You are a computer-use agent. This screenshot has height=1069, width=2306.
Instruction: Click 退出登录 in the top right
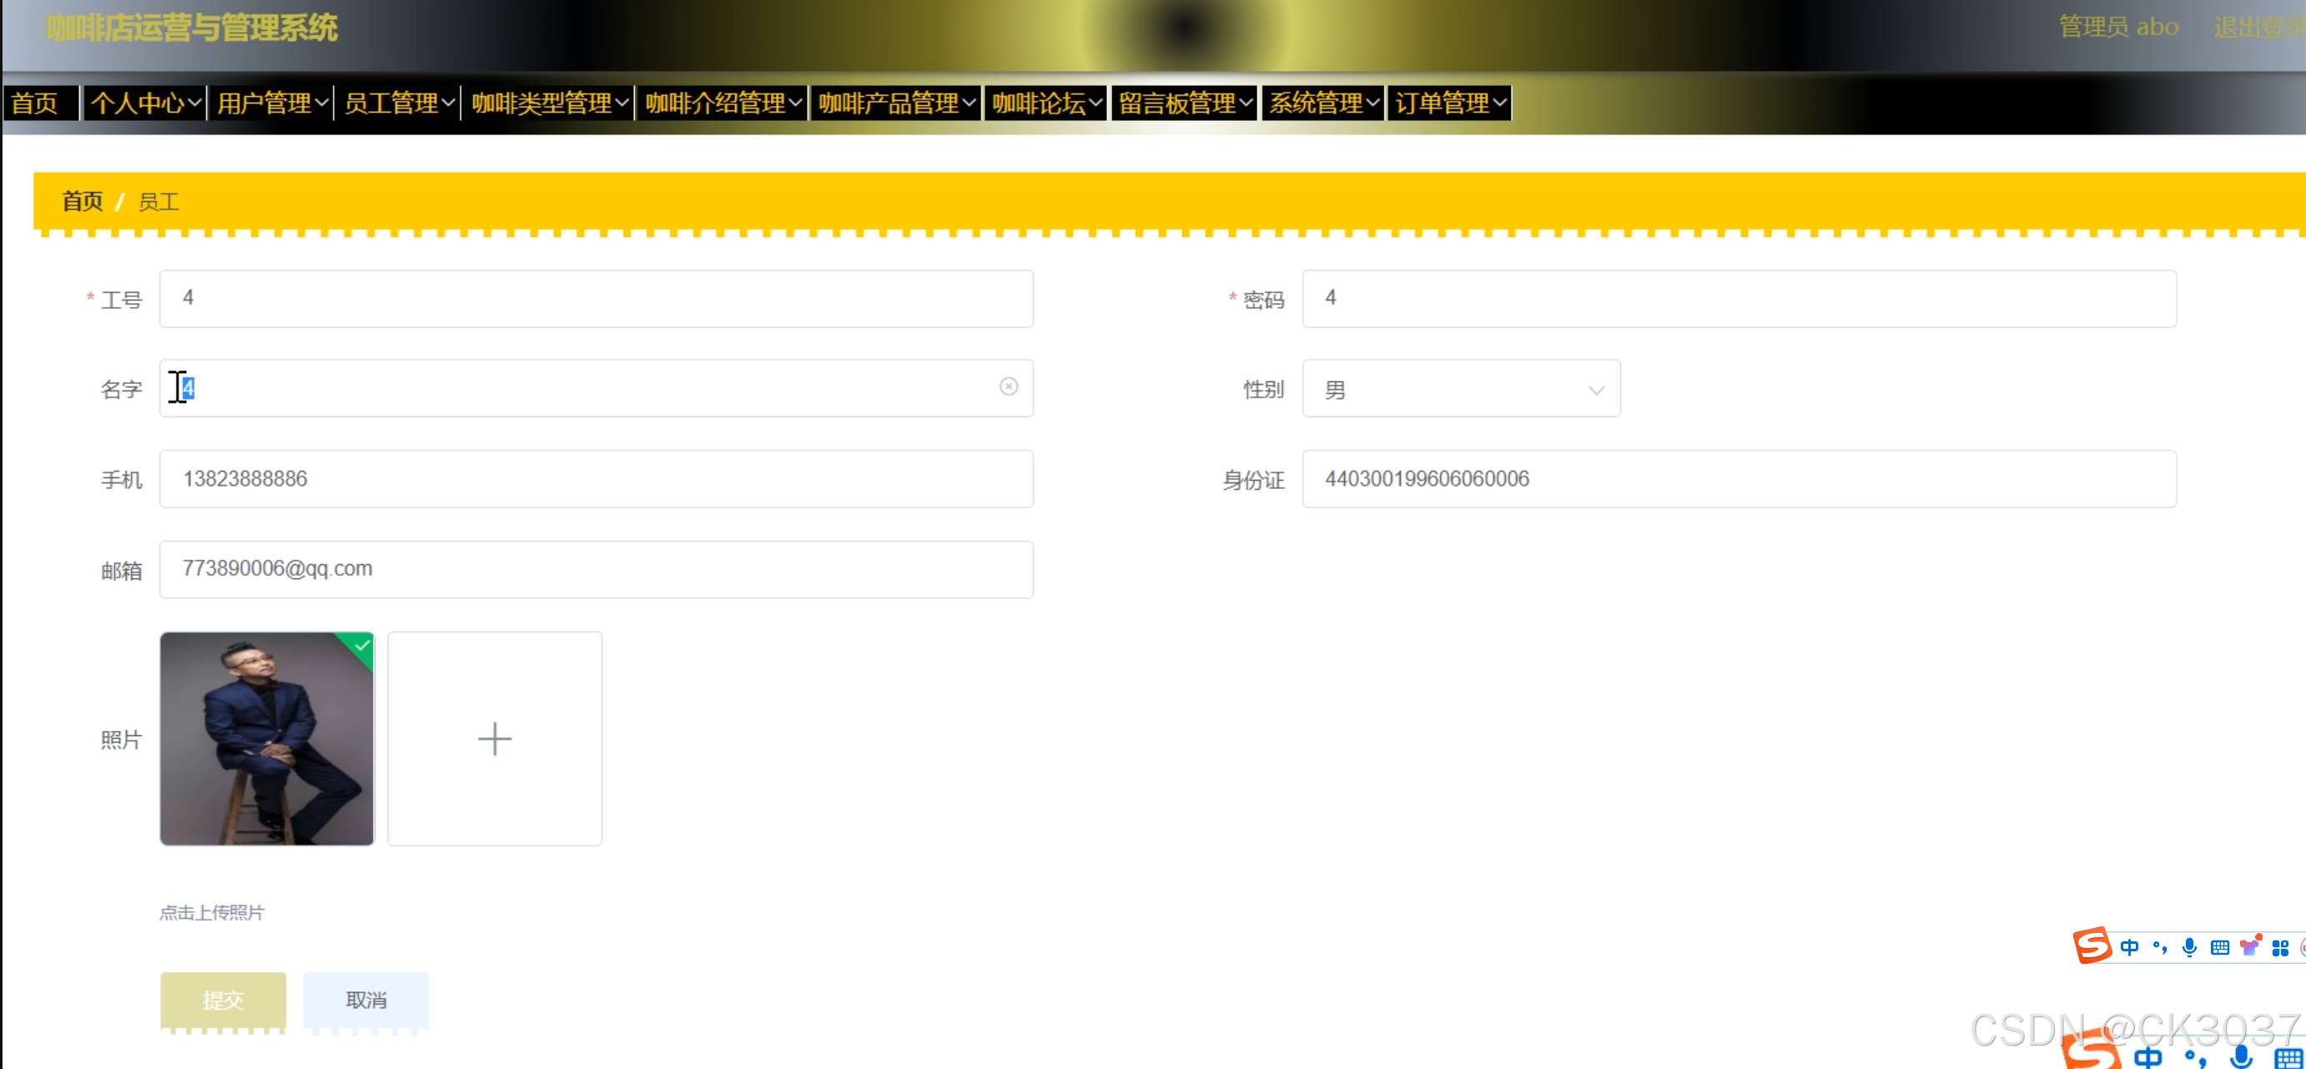point(2258,28)
